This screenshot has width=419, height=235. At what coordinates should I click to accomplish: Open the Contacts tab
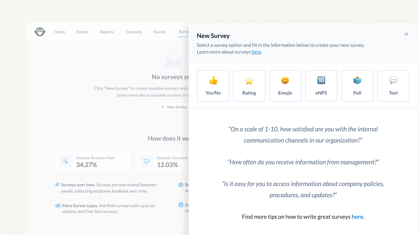point(134,32)
